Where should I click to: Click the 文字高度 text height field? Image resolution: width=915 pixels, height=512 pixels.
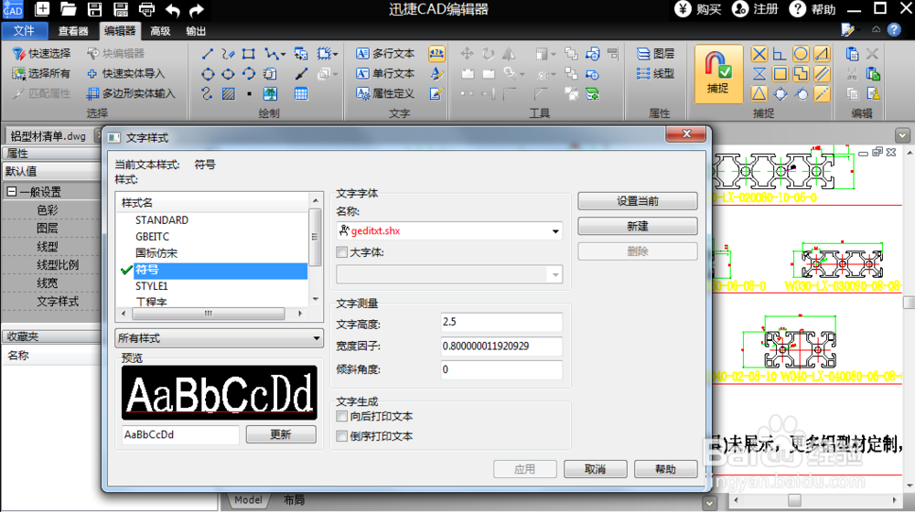[501, 322]
